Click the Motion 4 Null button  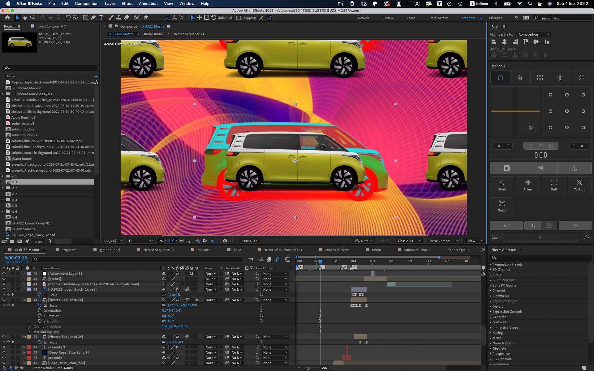[x=554, y=185]
